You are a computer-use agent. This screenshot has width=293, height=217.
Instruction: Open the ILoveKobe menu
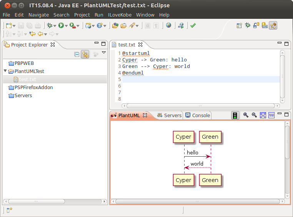[120, 15]
